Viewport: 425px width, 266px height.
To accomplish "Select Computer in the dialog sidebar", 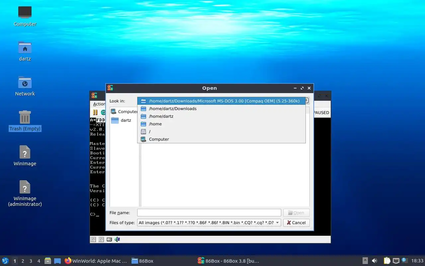I will [124, 112].
